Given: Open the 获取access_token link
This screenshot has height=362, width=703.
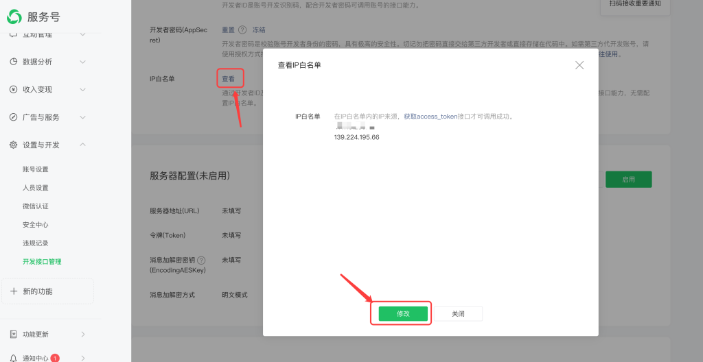Looking at the screenshot, I should click(430, 117).
